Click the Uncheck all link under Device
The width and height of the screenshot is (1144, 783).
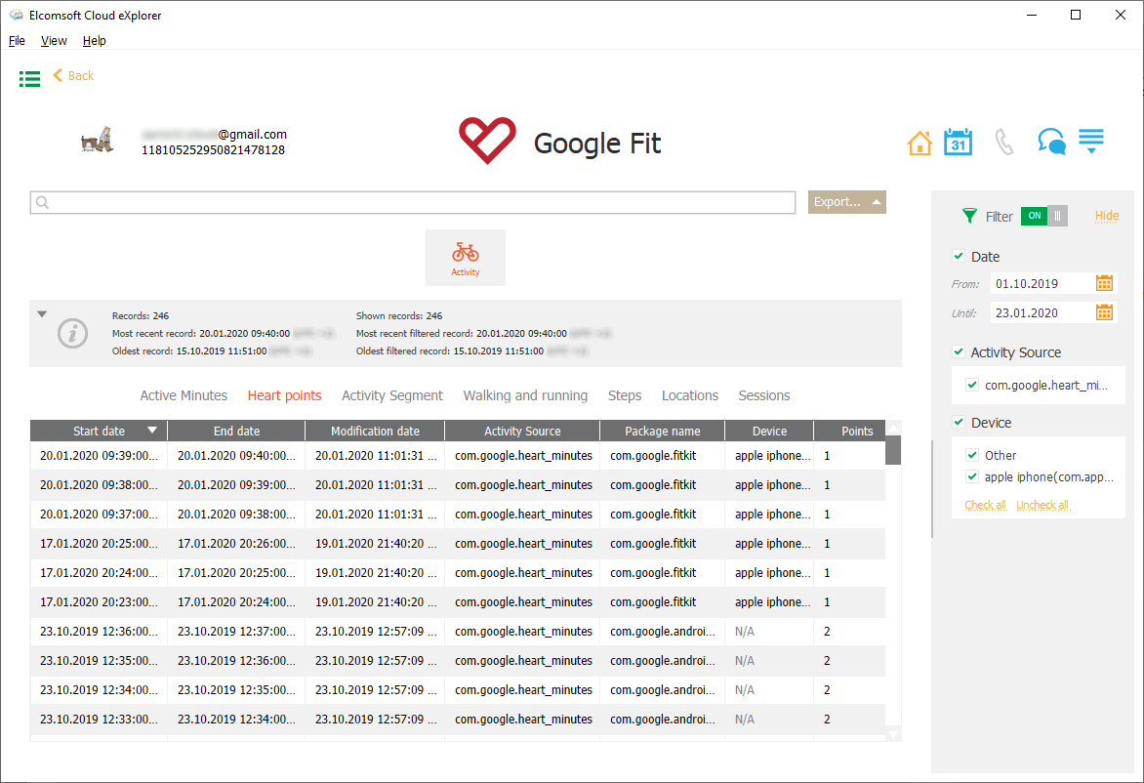pyautogui.click(x=1042, y=505)
